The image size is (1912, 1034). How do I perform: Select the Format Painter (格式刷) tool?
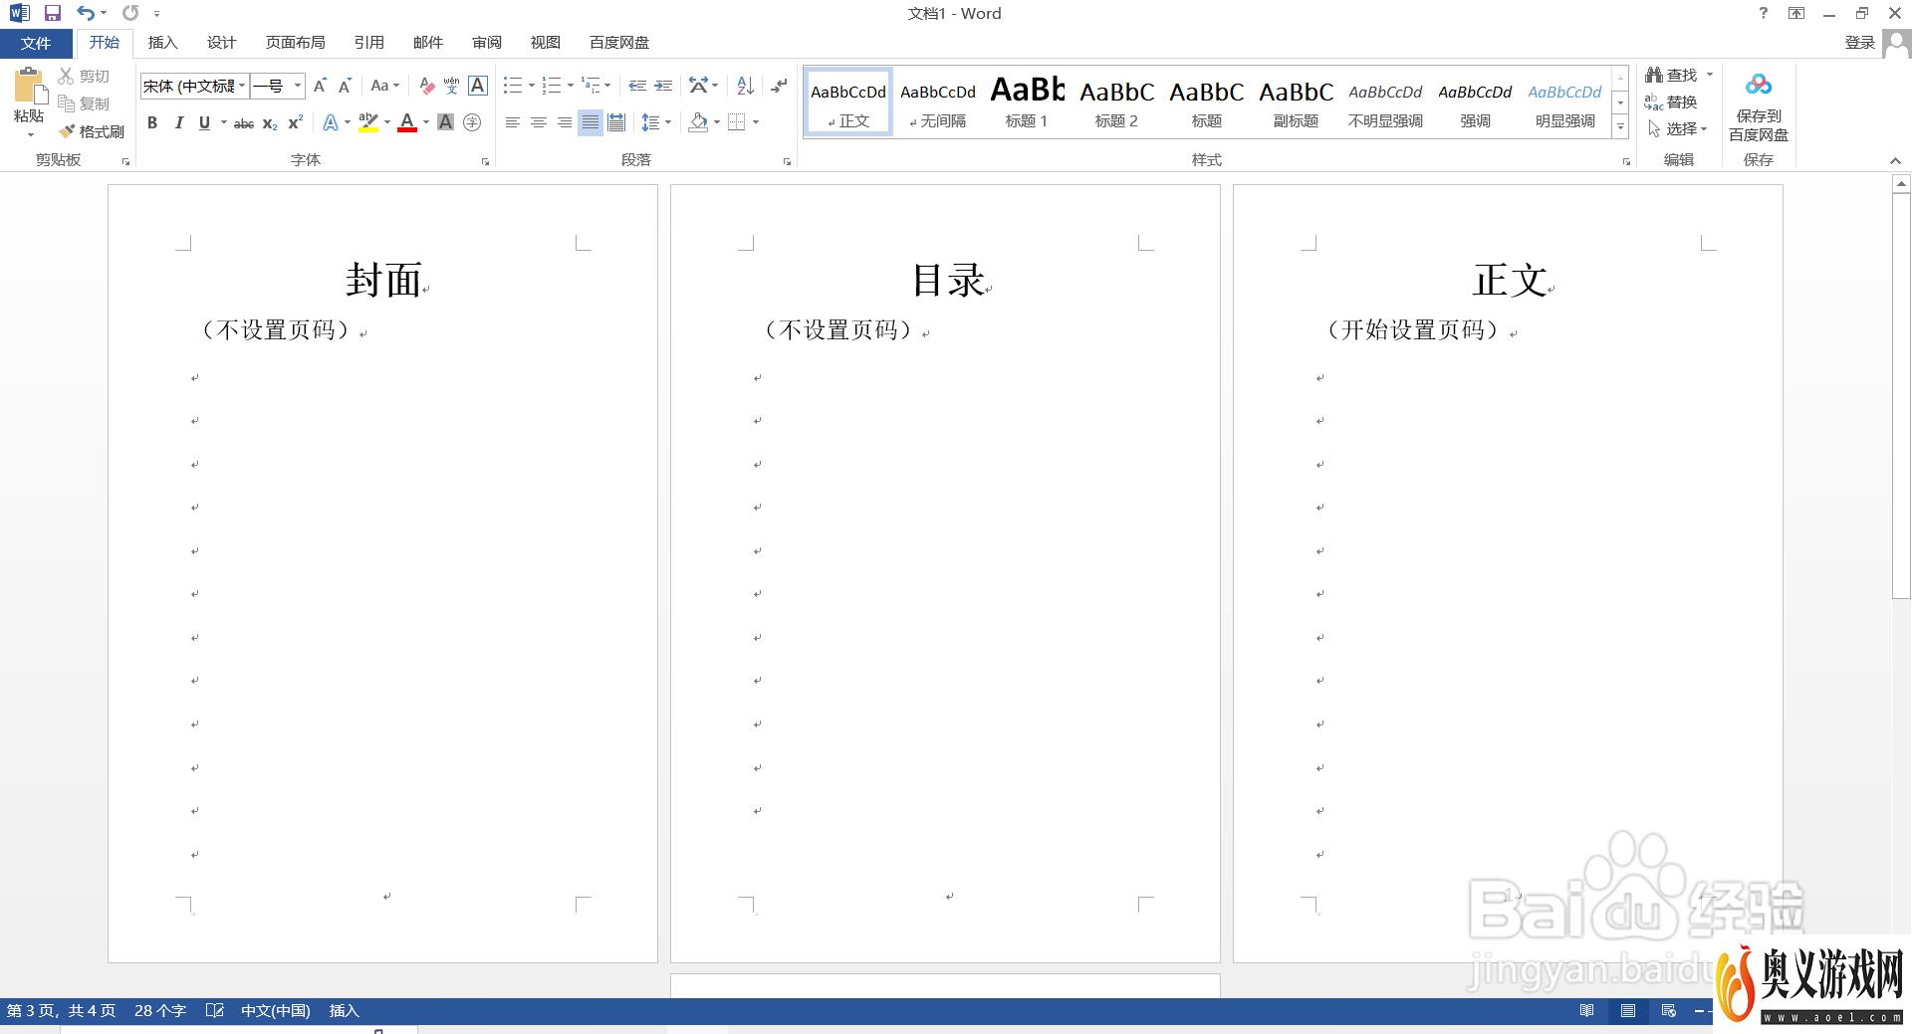91,131
